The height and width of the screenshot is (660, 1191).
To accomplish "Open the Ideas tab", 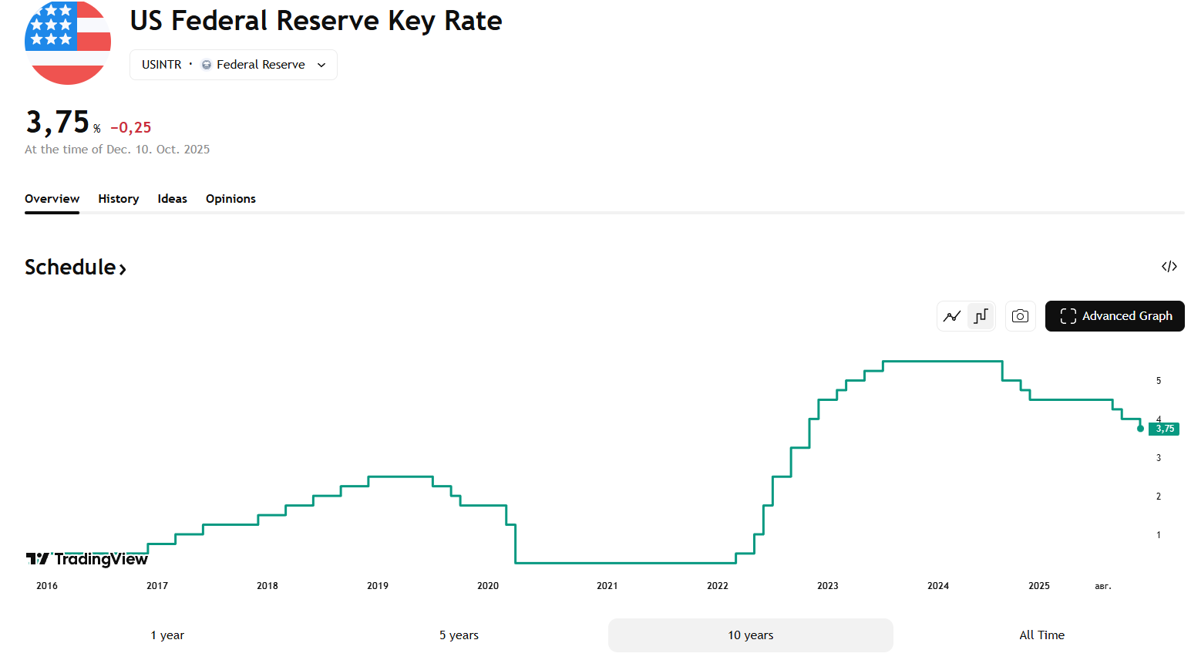I will 173,199.
